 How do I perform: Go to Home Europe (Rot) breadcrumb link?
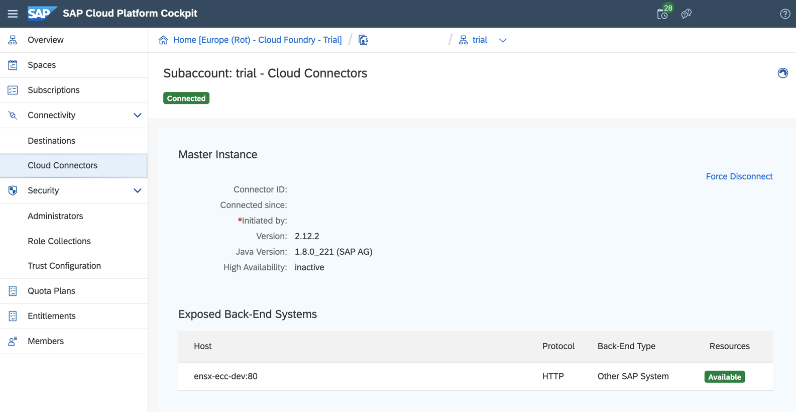point(257,40)
